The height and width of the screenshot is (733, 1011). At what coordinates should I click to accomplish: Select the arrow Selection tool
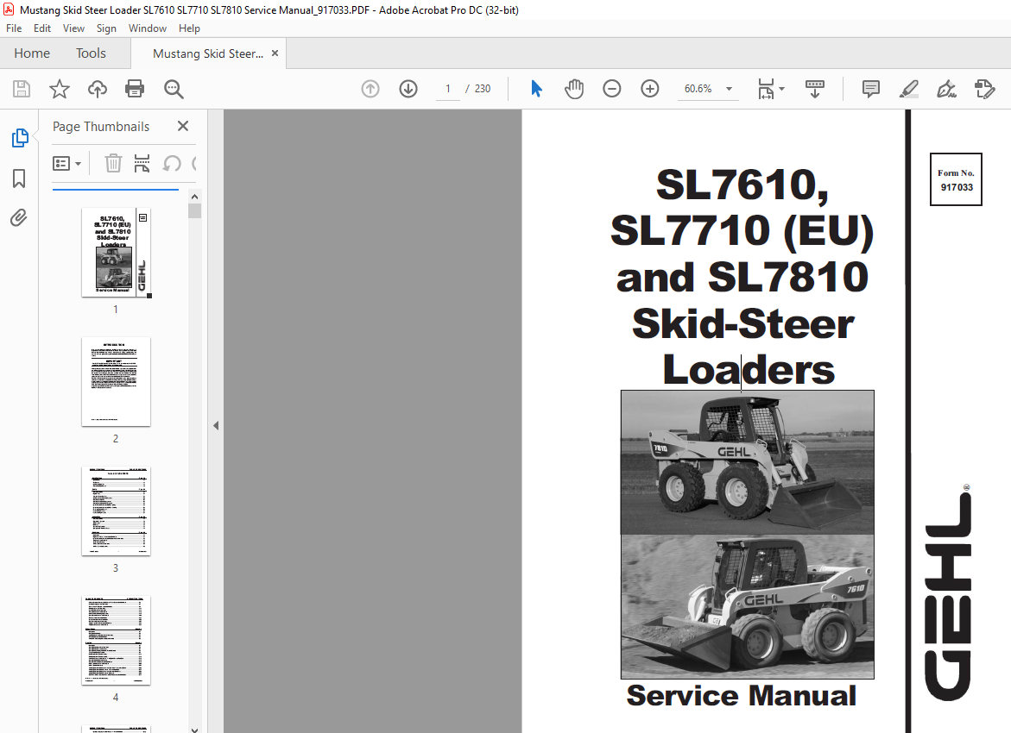tap(536, 89)
